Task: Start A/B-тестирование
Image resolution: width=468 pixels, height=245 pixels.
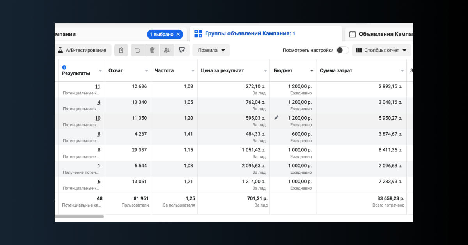Action: pyautogui.click(x=82, y=50)
